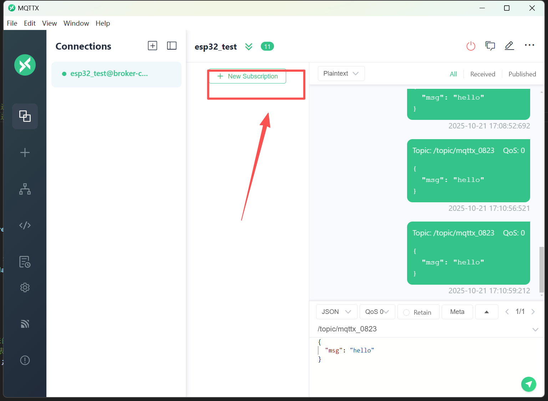548x401 pixels.
Task: Click MQTTX app icon in title bar
Action: tap(12, 8)
